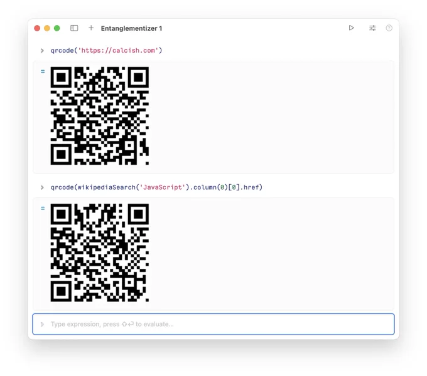
Task: Click chevron beside wikipediaSearch expression
Action: click(42, 187)
